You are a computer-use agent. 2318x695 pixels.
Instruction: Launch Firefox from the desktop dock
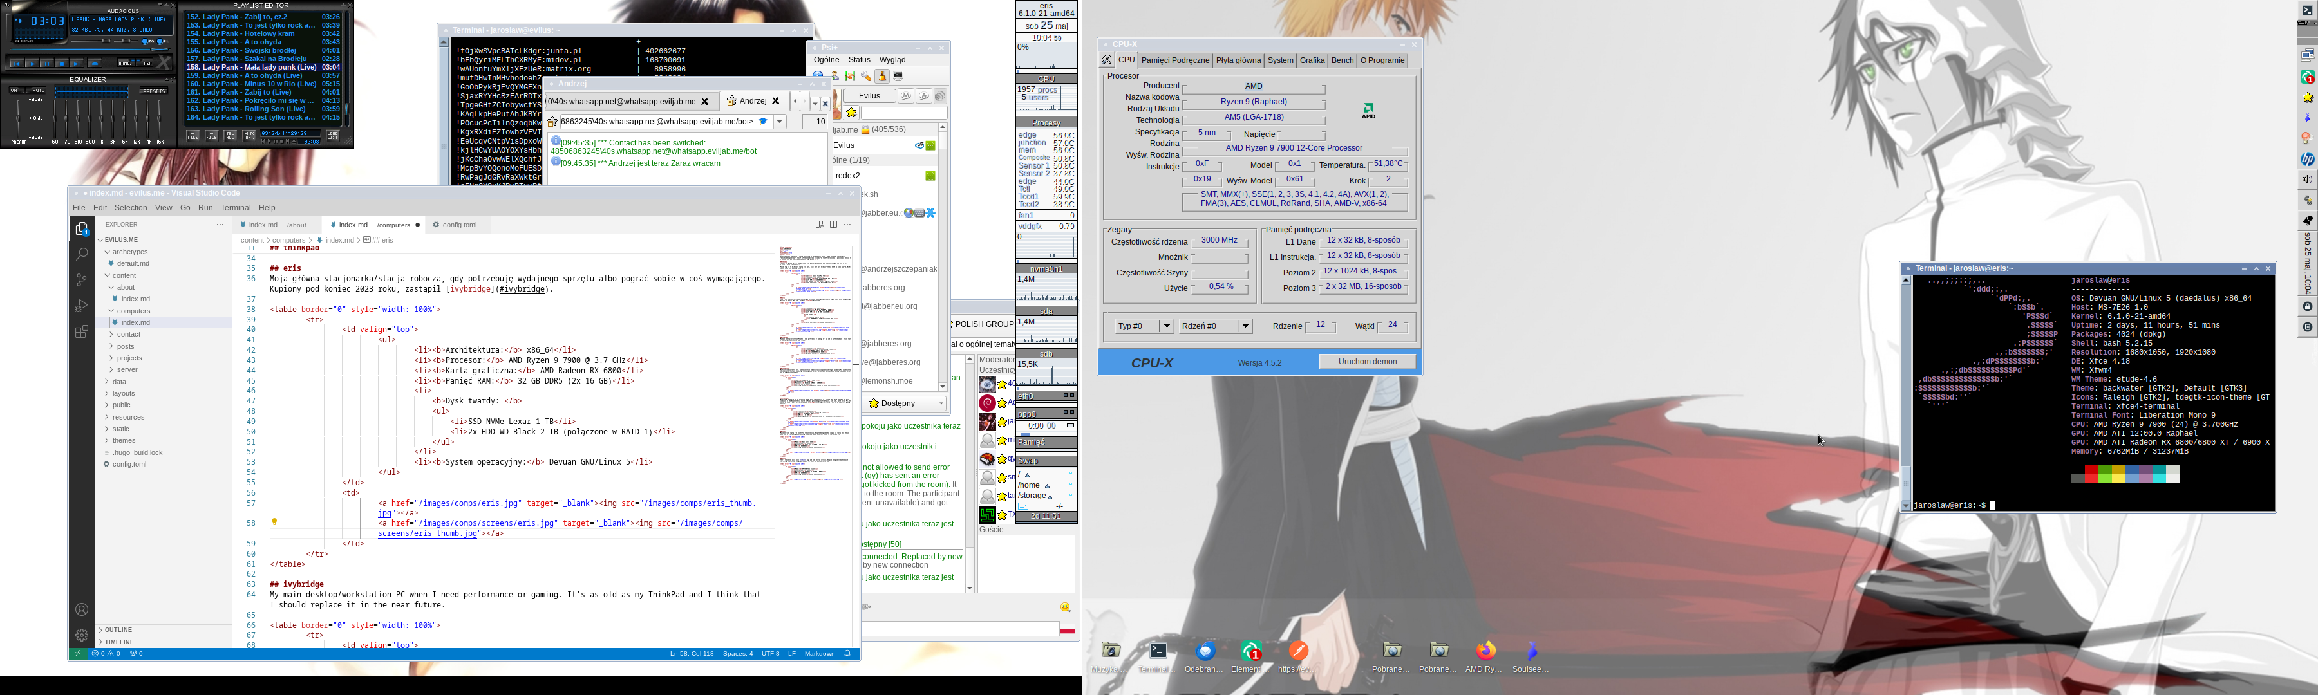tap(1485, 650)
